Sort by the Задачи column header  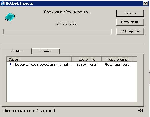point(39,59)
